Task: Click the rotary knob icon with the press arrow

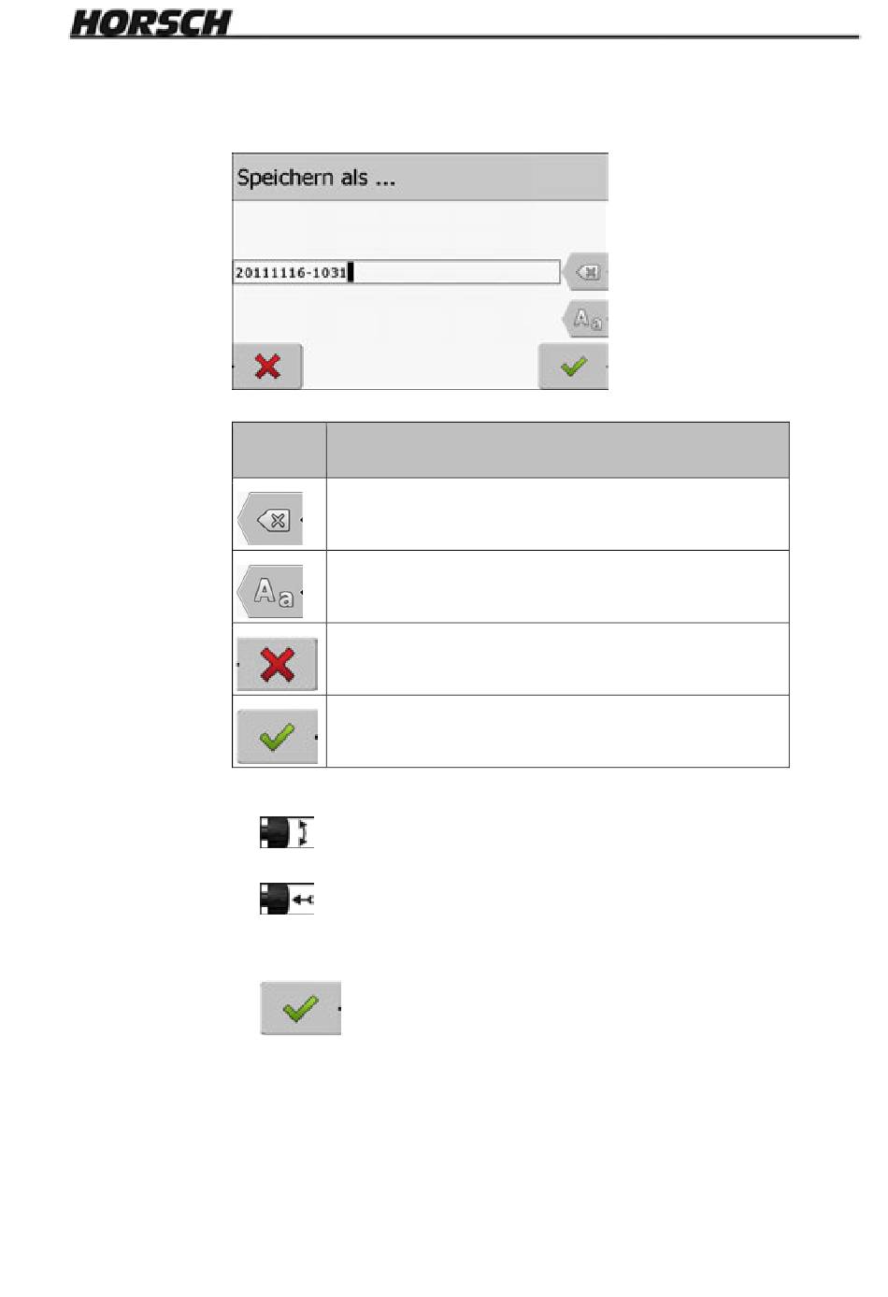Action: [287, 899]
